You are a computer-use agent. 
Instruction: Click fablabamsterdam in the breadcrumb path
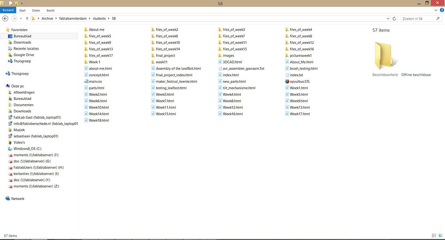point(73,19)
